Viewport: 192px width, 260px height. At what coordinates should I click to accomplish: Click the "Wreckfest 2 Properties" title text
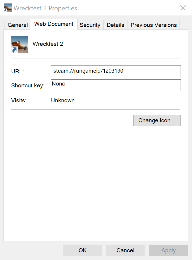[45, 8]
